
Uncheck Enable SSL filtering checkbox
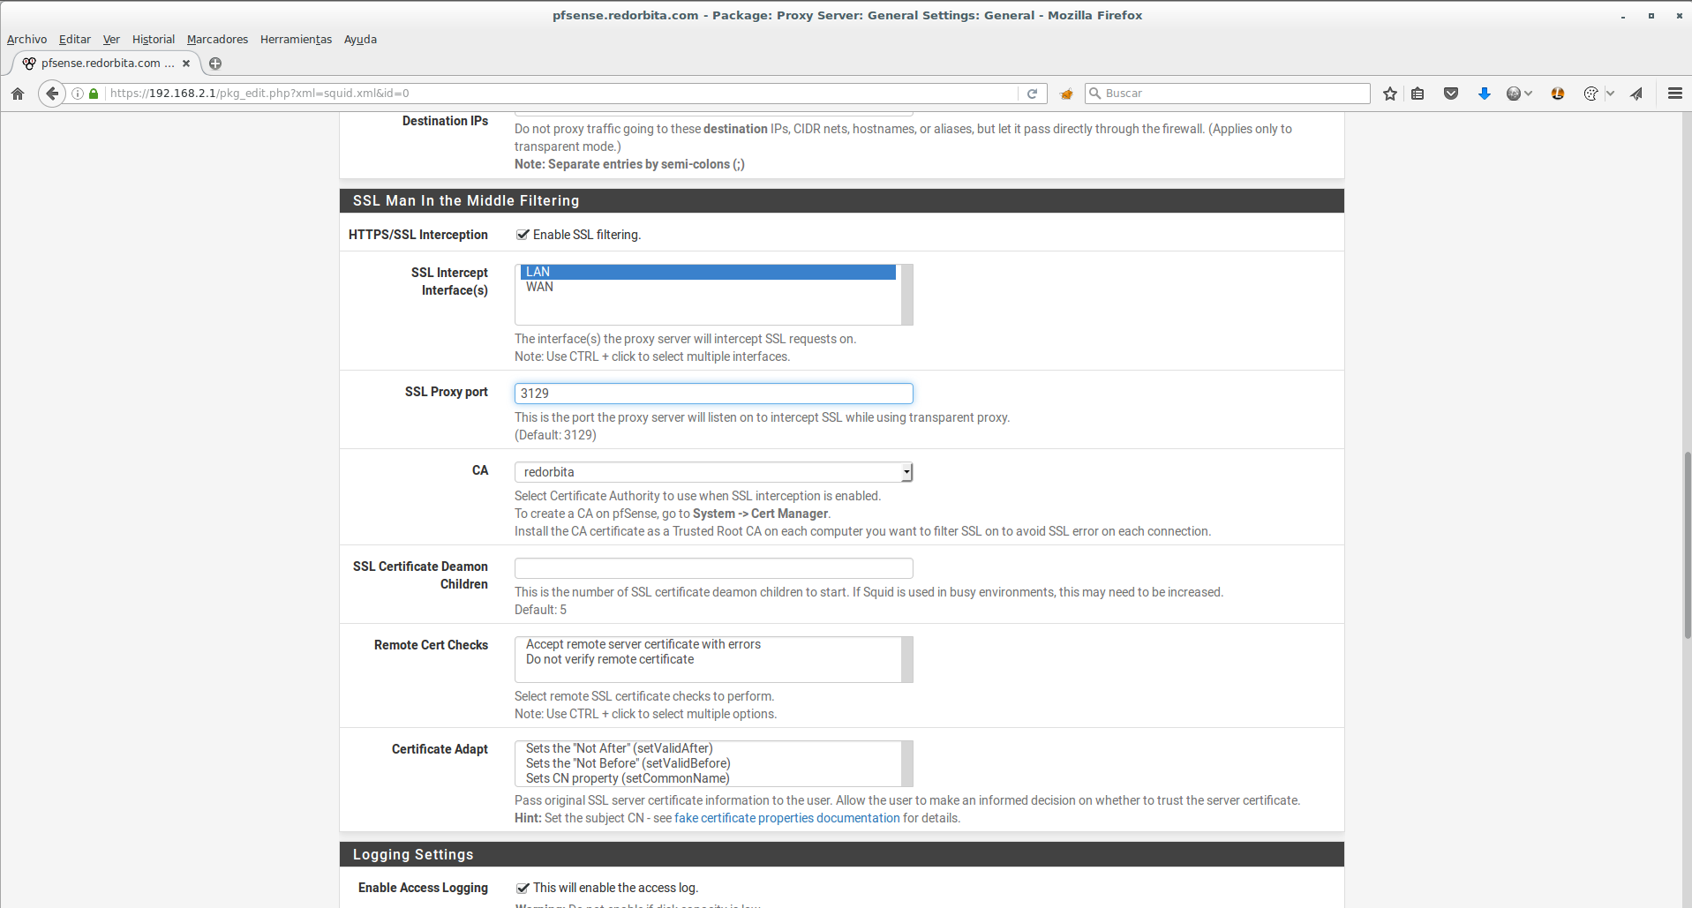pos(523,235)
